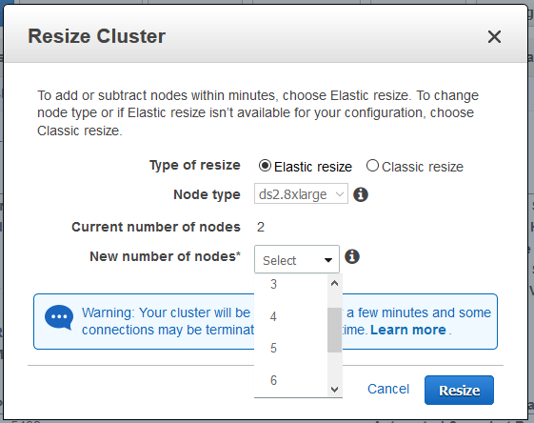Viewport: 534px width, 423px height.
Task: Open the ds2.8xlarge node type dropdown
Action: (301, 193)
